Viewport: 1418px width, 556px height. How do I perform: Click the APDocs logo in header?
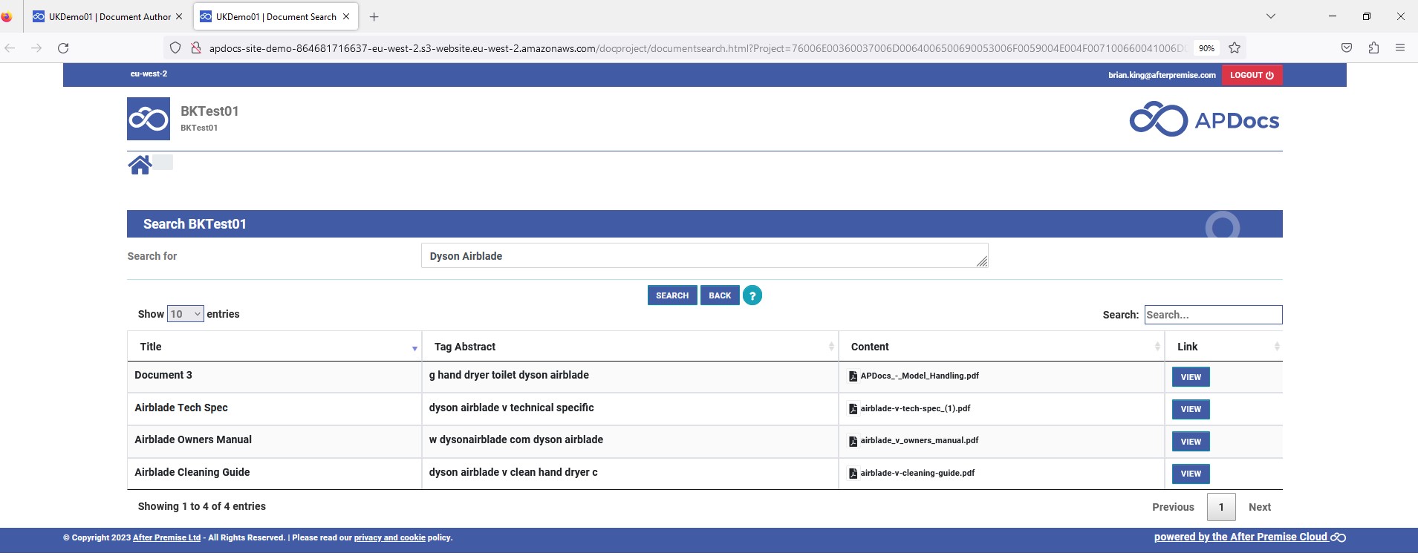click(x=1204, y=120)
